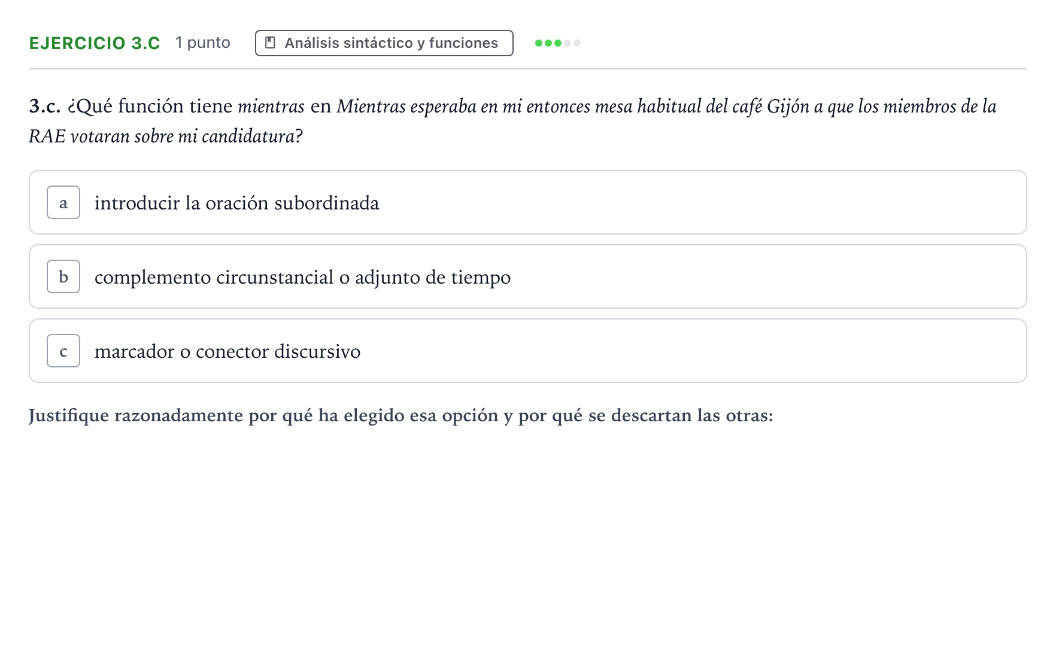Choose answer introducir la oración subordinada
Image resolution: width=1056 pixels, height=669 pixels.
click(x=527, y=202)
